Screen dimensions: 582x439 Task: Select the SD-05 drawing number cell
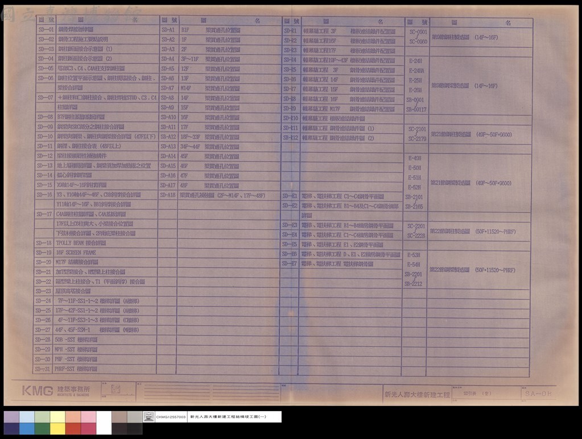pos(46,68)
